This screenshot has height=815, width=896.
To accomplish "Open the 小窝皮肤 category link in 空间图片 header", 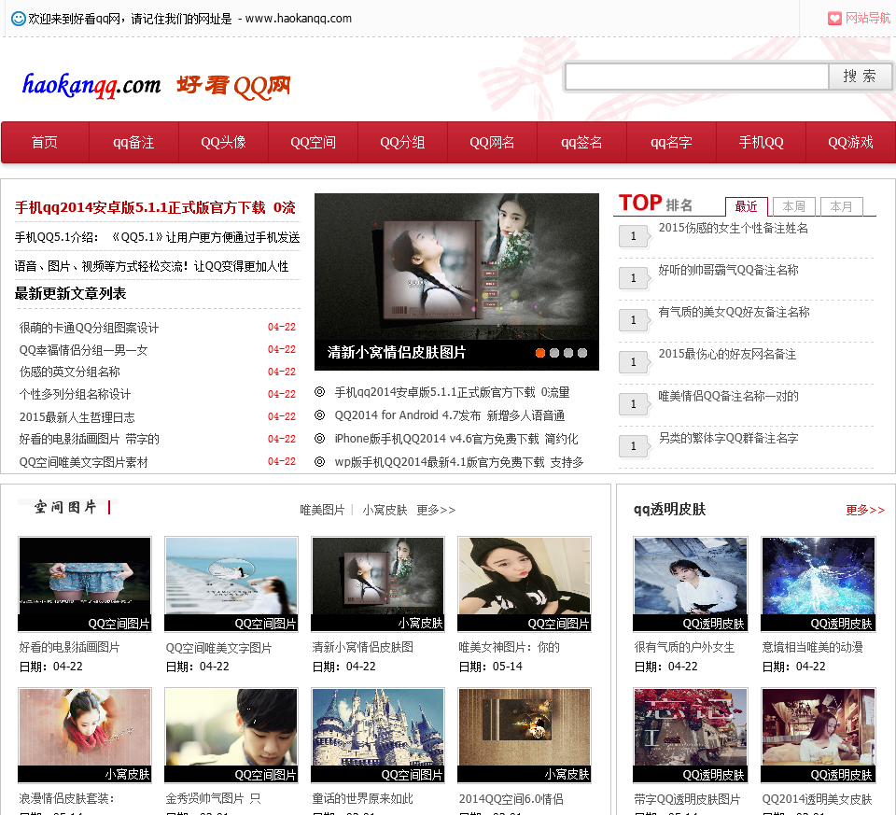I will click(x=385, y=510).
